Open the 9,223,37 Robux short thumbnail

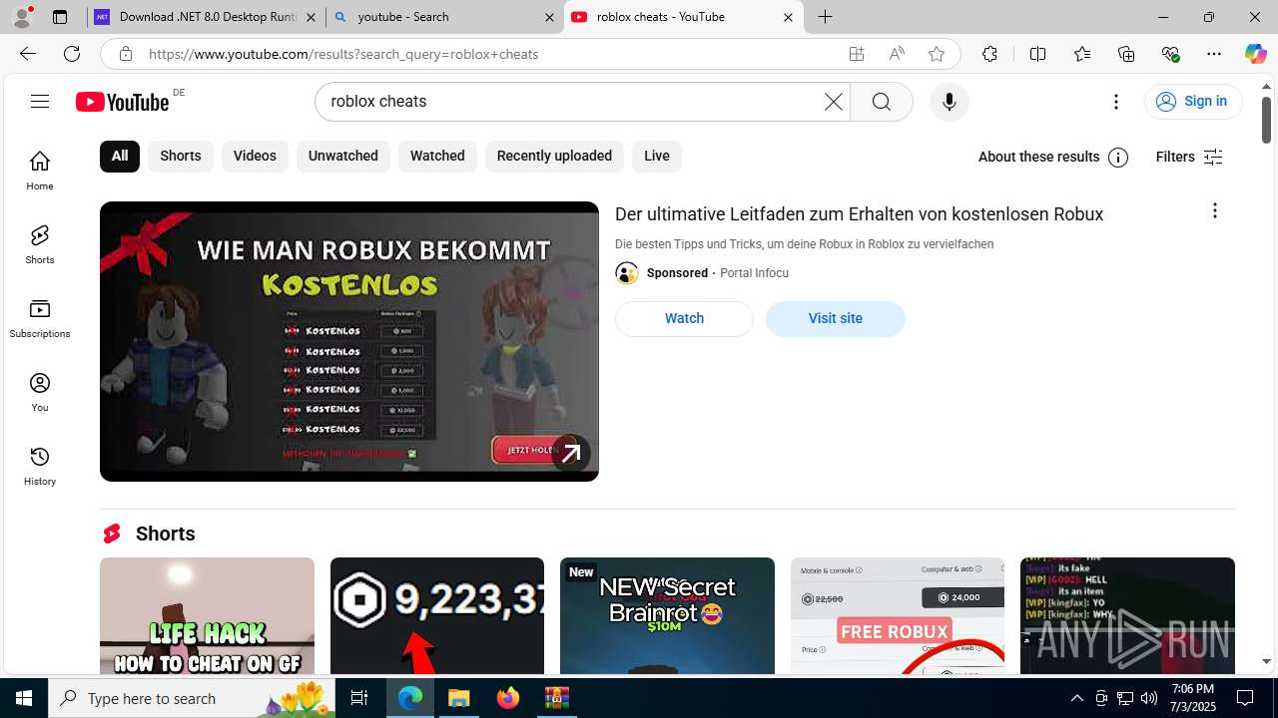(437, 615)
